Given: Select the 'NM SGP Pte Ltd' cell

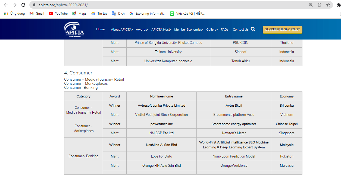Looking at the screenshot, I should coord(162,133).
